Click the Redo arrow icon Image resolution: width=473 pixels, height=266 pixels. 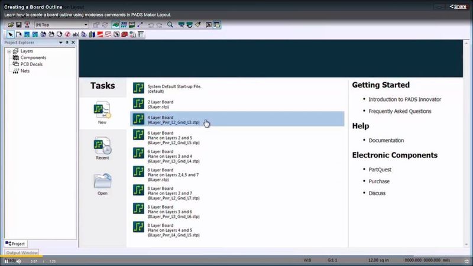pyautogui.click(x=159, y=25)
